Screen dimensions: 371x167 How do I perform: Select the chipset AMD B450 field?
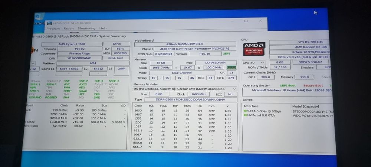(x=195, y=49)
